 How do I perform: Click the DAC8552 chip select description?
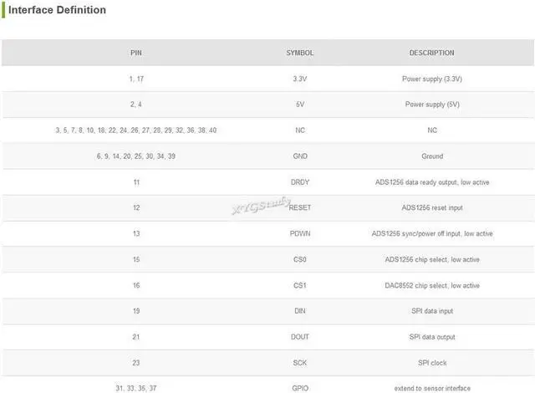[x=432, y=285]
